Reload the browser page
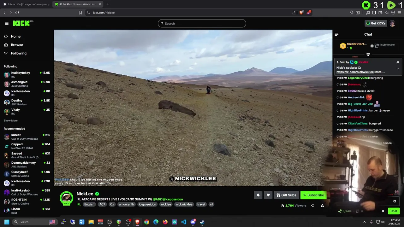This screenshot has width=404, height=227. click(x=17, y=13)
